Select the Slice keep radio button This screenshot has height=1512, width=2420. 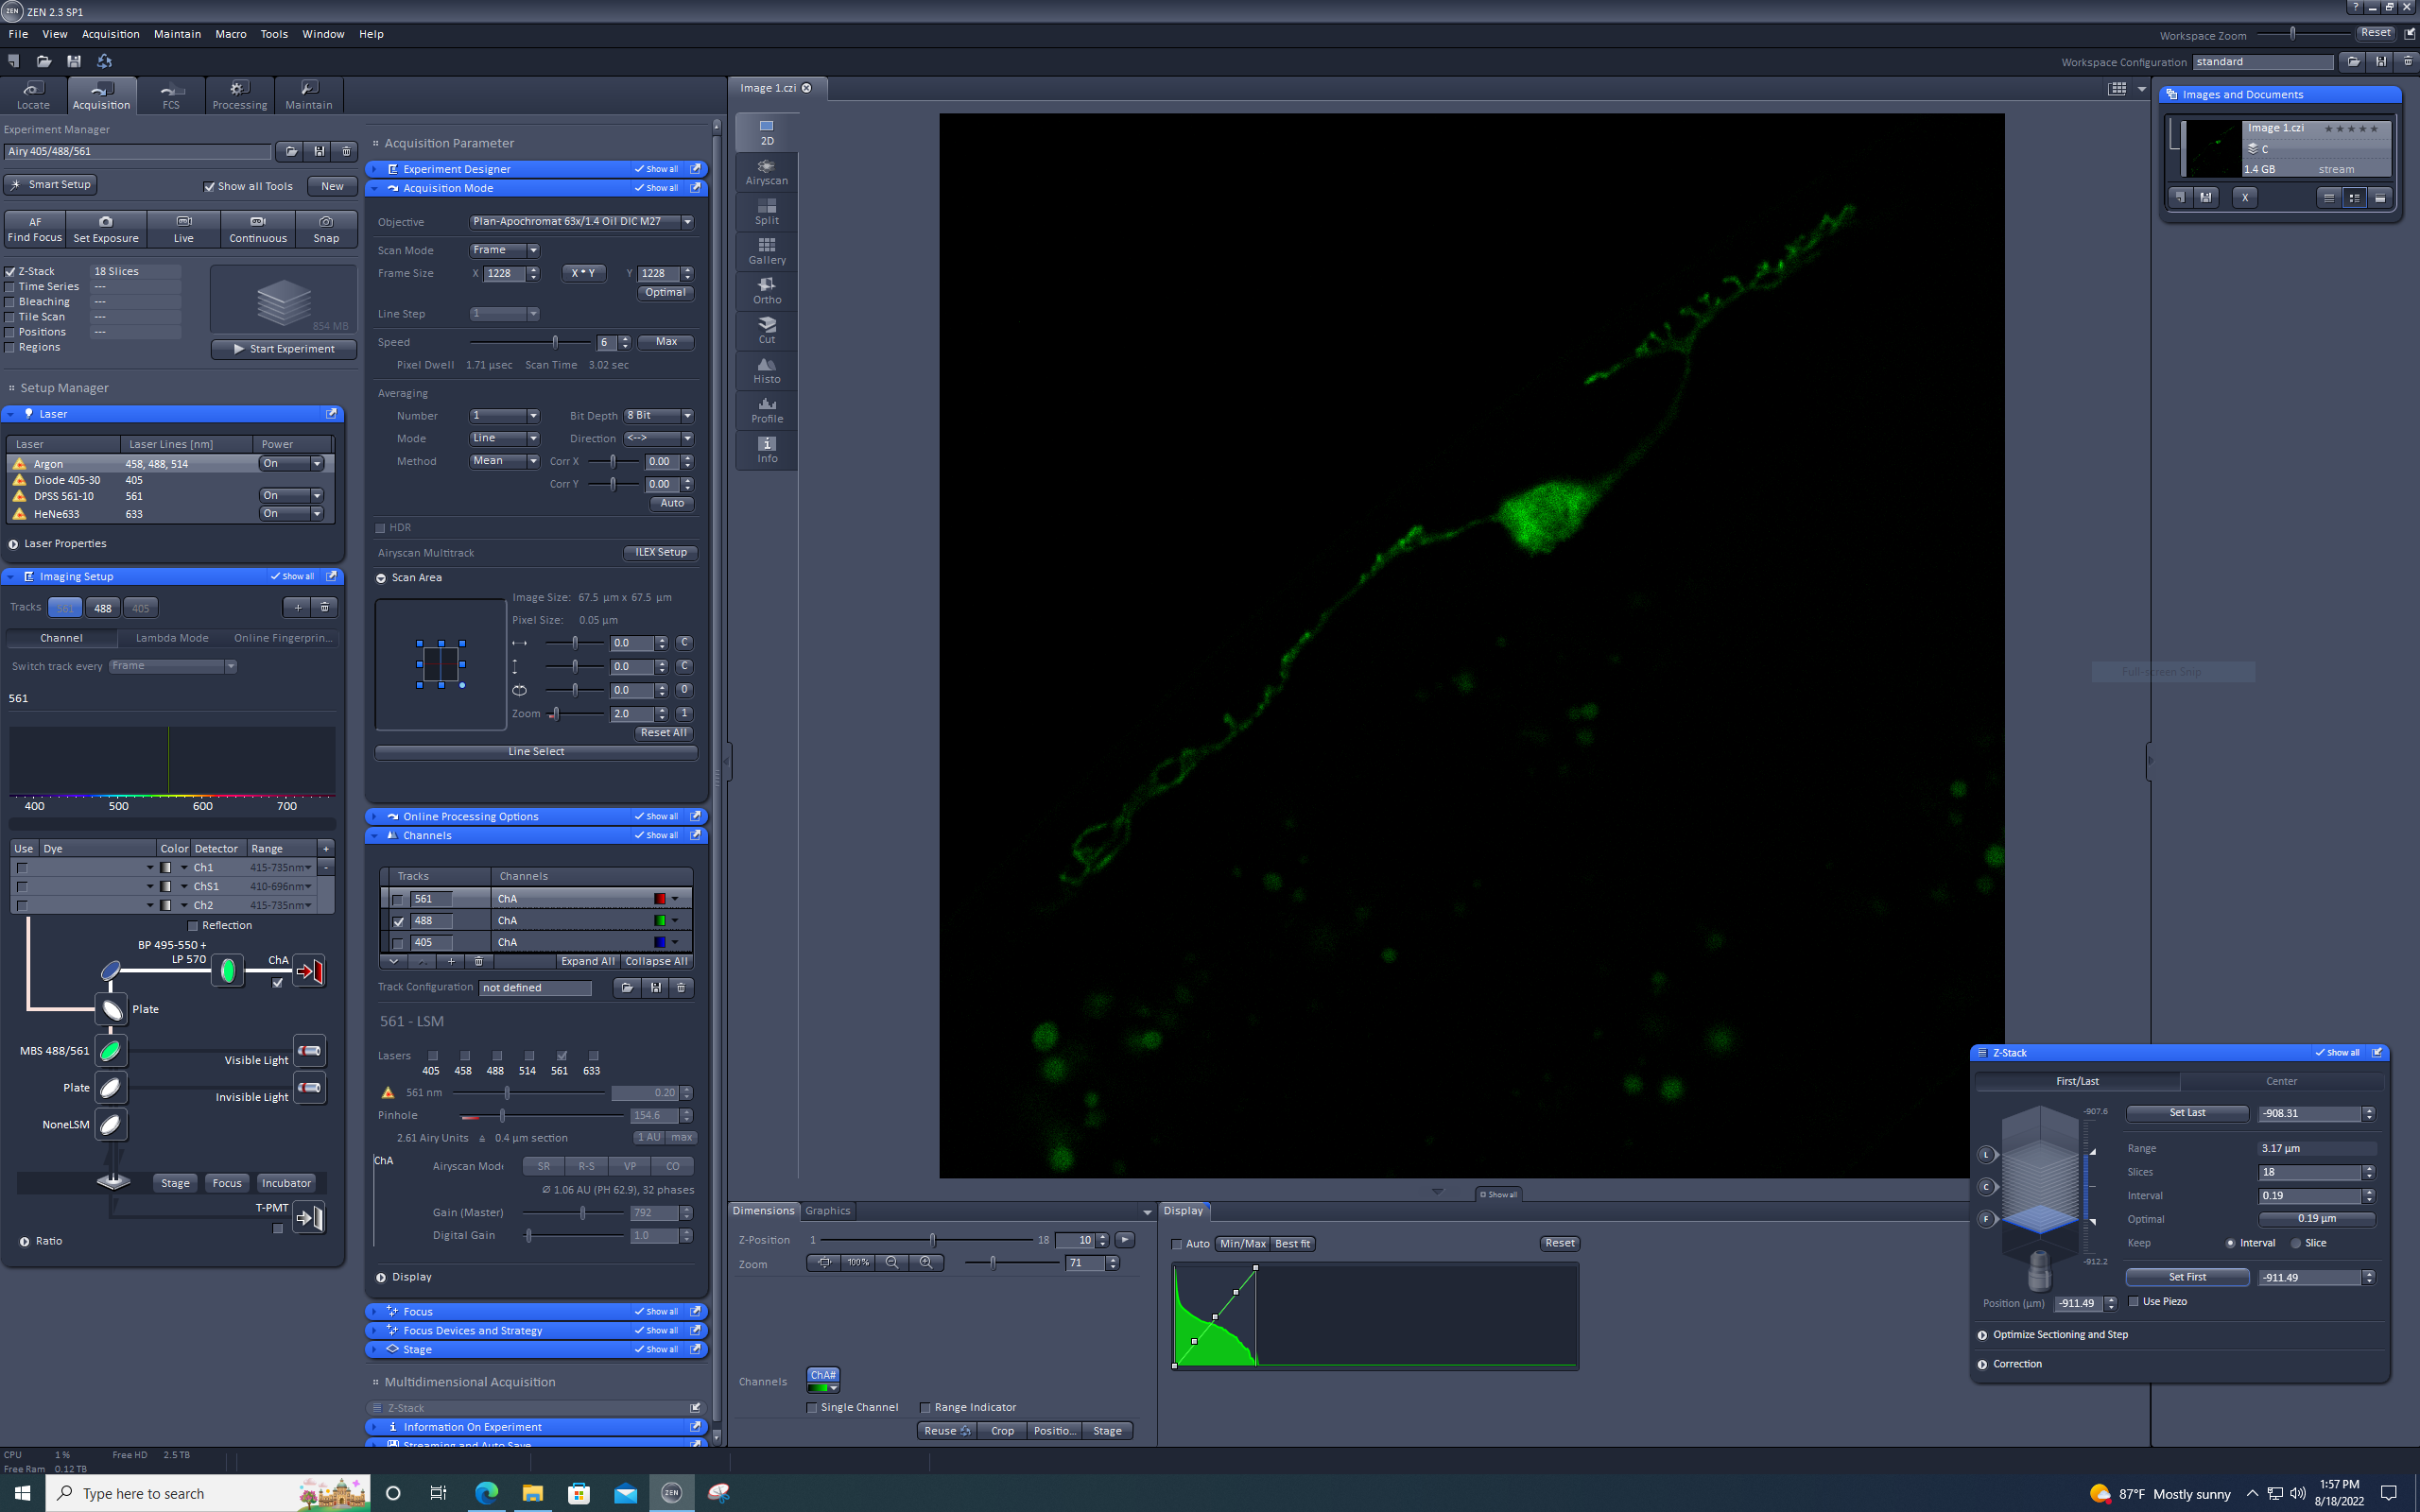2296,1243
